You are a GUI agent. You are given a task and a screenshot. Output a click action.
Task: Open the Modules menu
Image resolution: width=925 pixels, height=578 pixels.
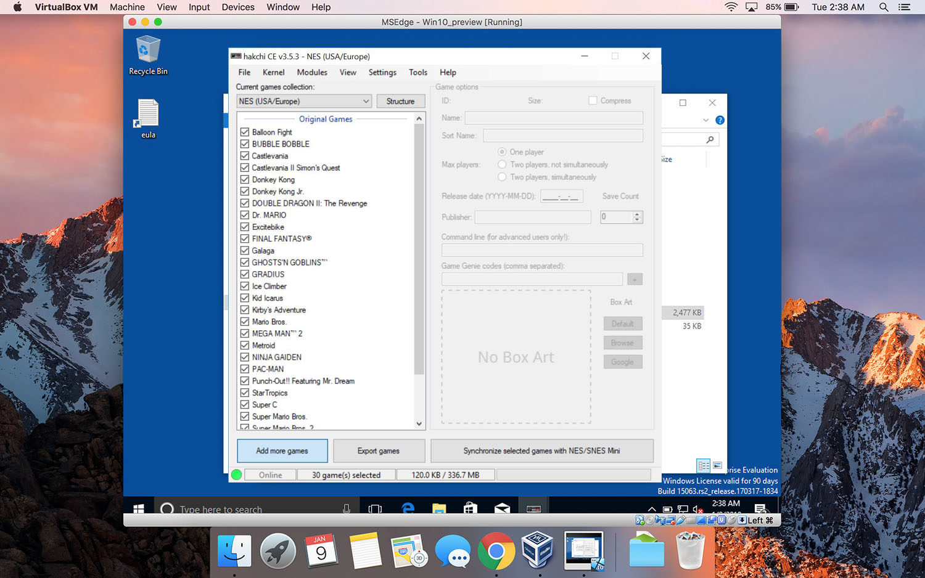click(x=312, y=72)
